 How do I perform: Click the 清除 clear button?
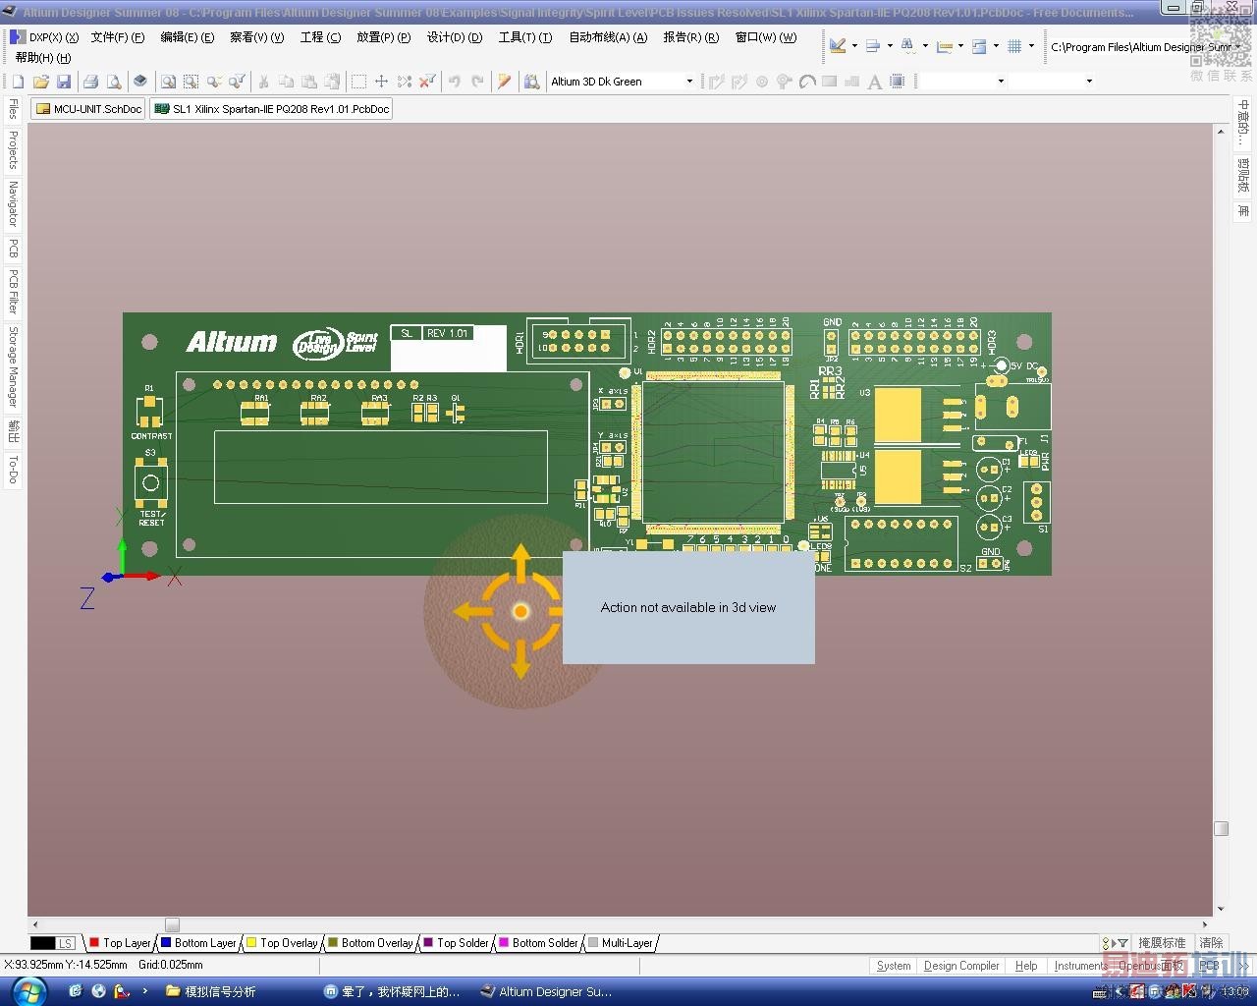[x=1211, y=943]
